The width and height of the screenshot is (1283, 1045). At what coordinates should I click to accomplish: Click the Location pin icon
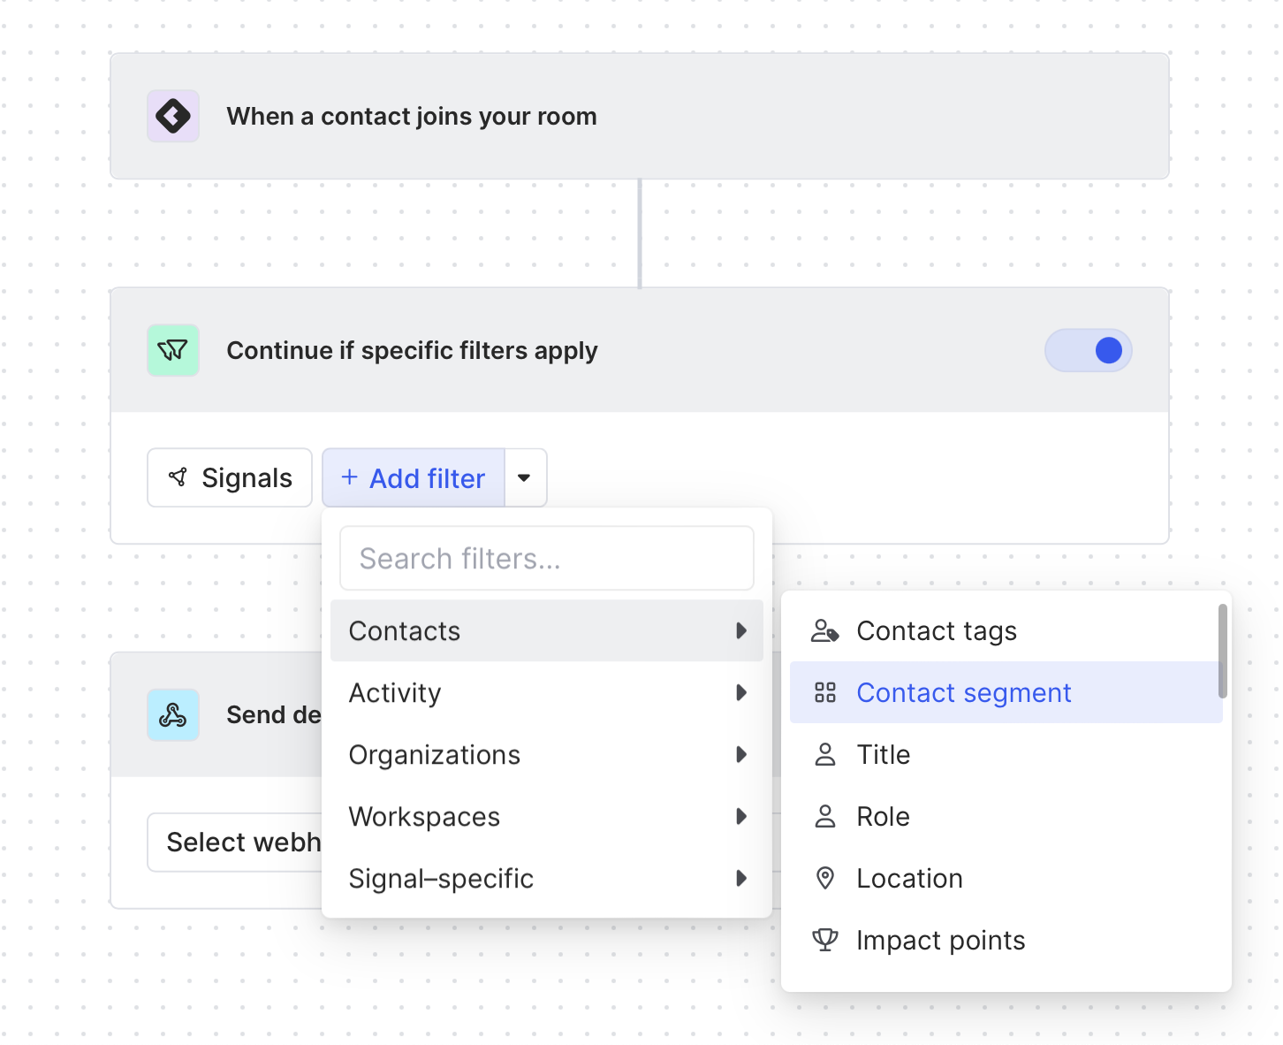pos(824,878)
